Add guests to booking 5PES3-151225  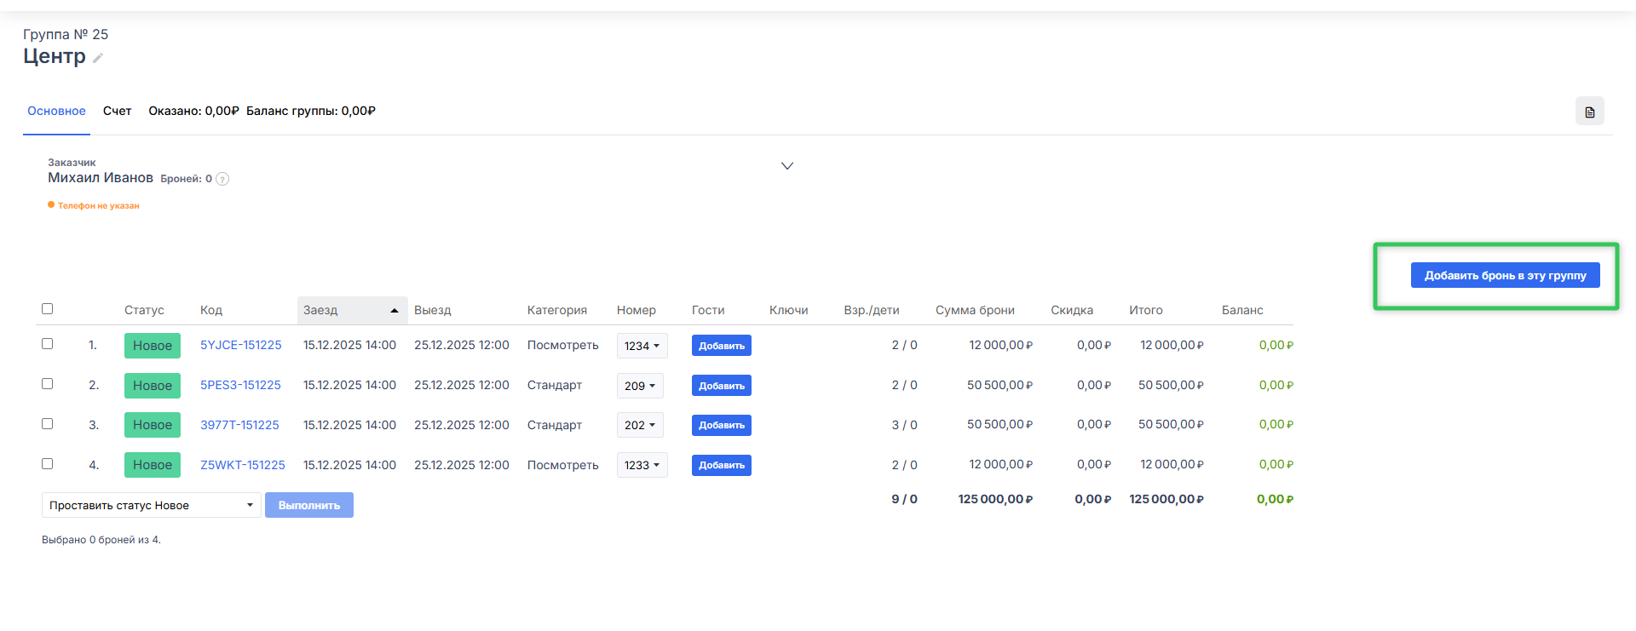721,386
